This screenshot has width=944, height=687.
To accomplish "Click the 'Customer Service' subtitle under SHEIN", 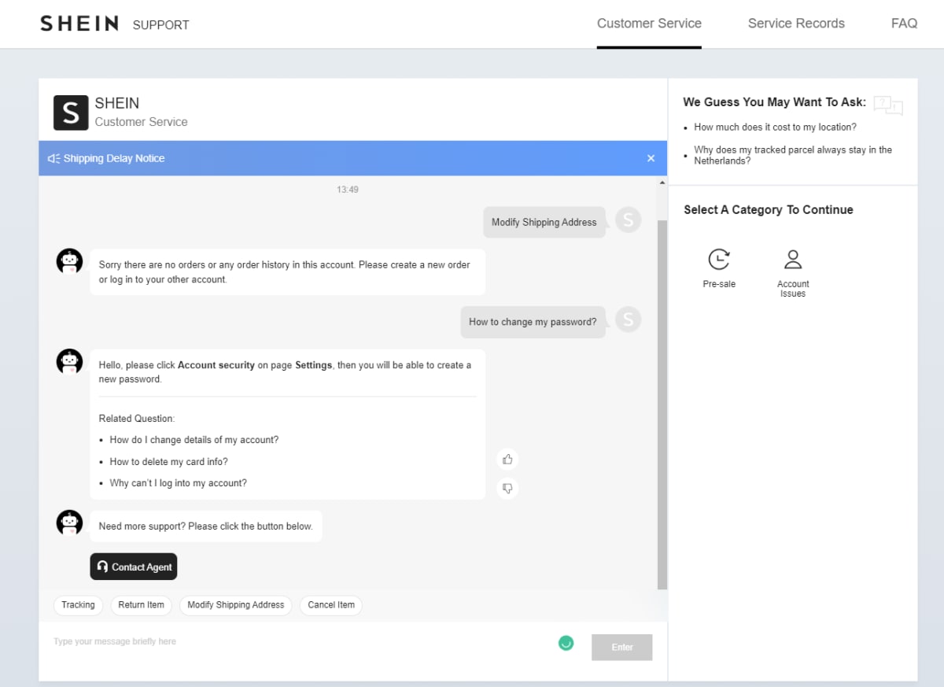I will pos(142,122).
